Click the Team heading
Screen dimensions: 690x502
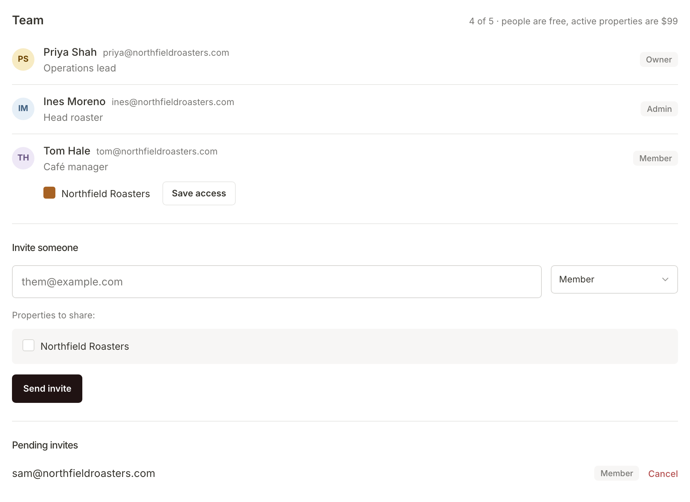(28, 20)
